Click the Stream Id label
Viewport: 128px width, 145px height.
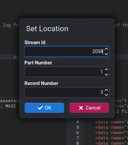35,42
